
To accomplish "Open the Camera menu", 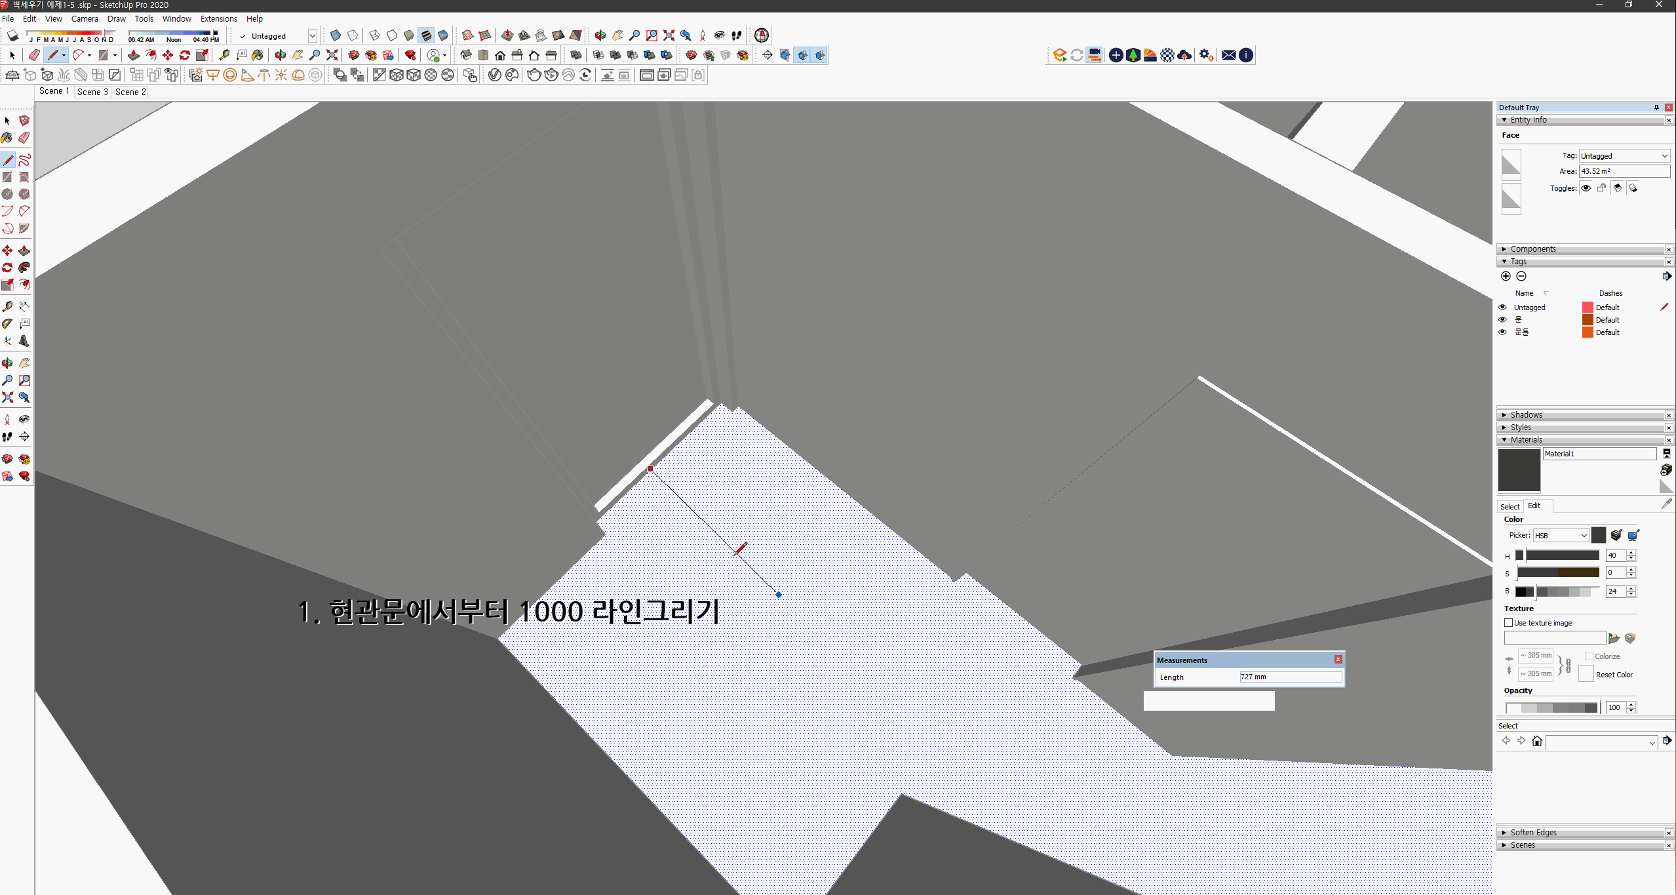I will click(85, 18).
